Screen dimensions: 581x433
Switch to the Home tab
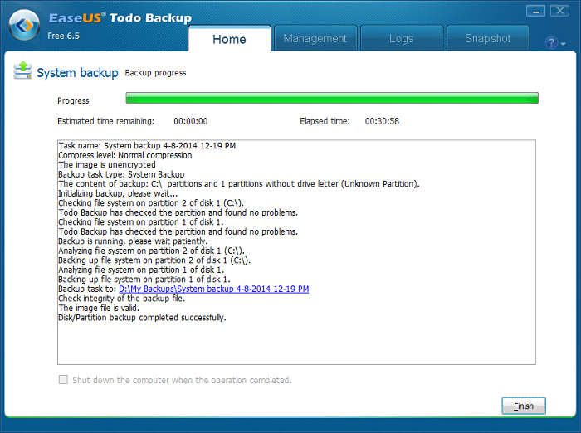point(229,39)
